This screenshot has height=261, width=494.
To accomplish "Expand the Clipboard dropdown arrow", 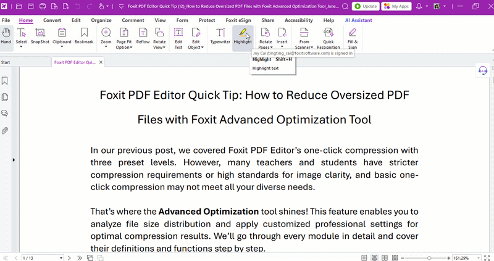I will (62, 47).
